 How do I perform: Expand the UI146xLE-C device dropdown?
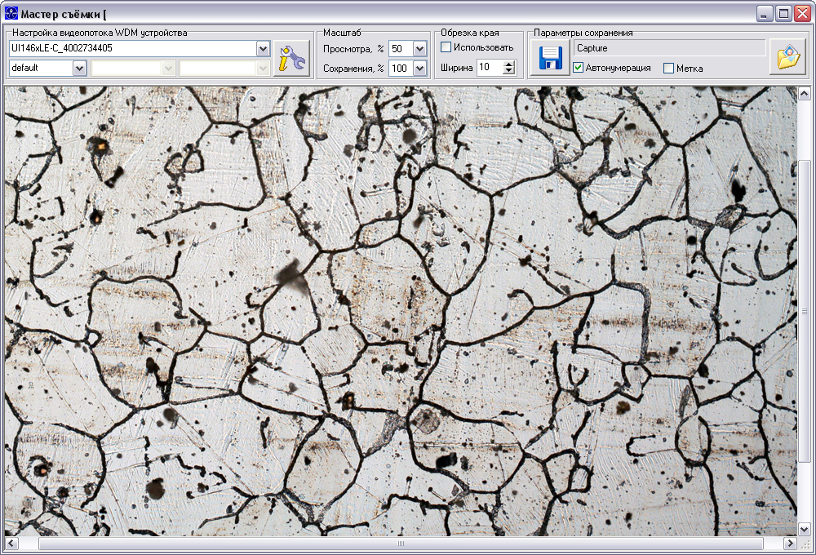(264, 49)
